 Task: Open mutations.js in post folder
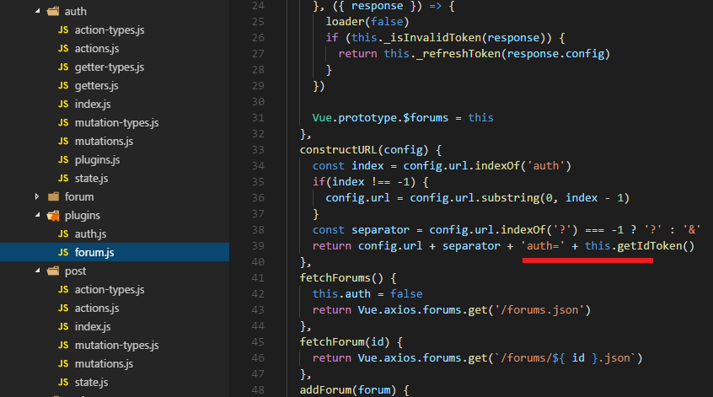coord(105,364)
